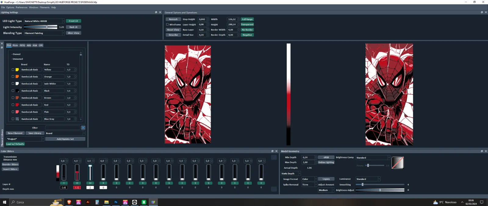
Task: Open the Filaments menu
Action: [45, 7]
